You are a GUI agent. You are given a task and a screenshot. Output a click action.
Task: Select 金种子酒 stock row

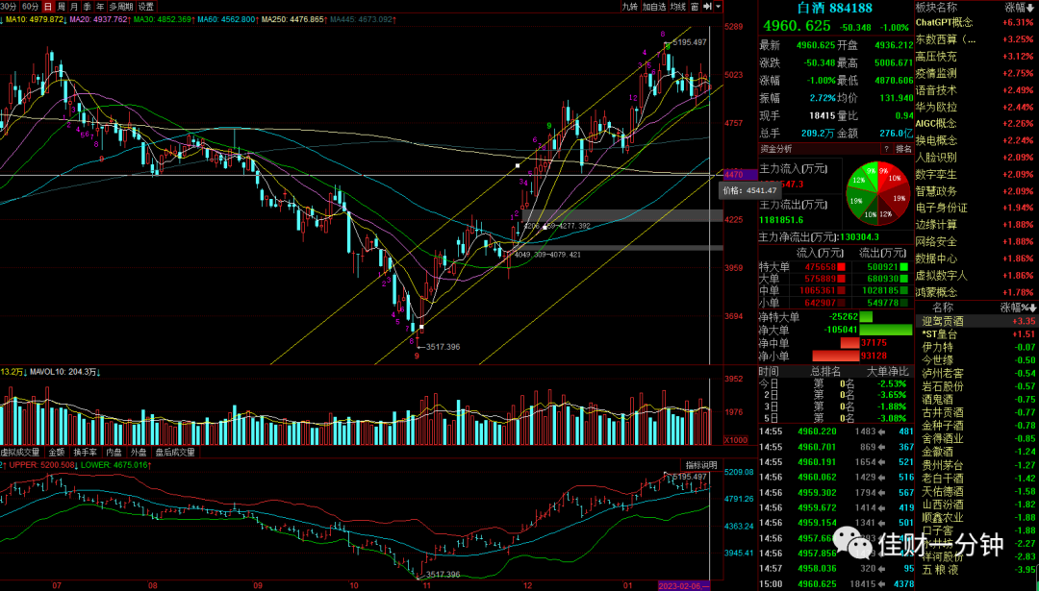pos(976,426)
